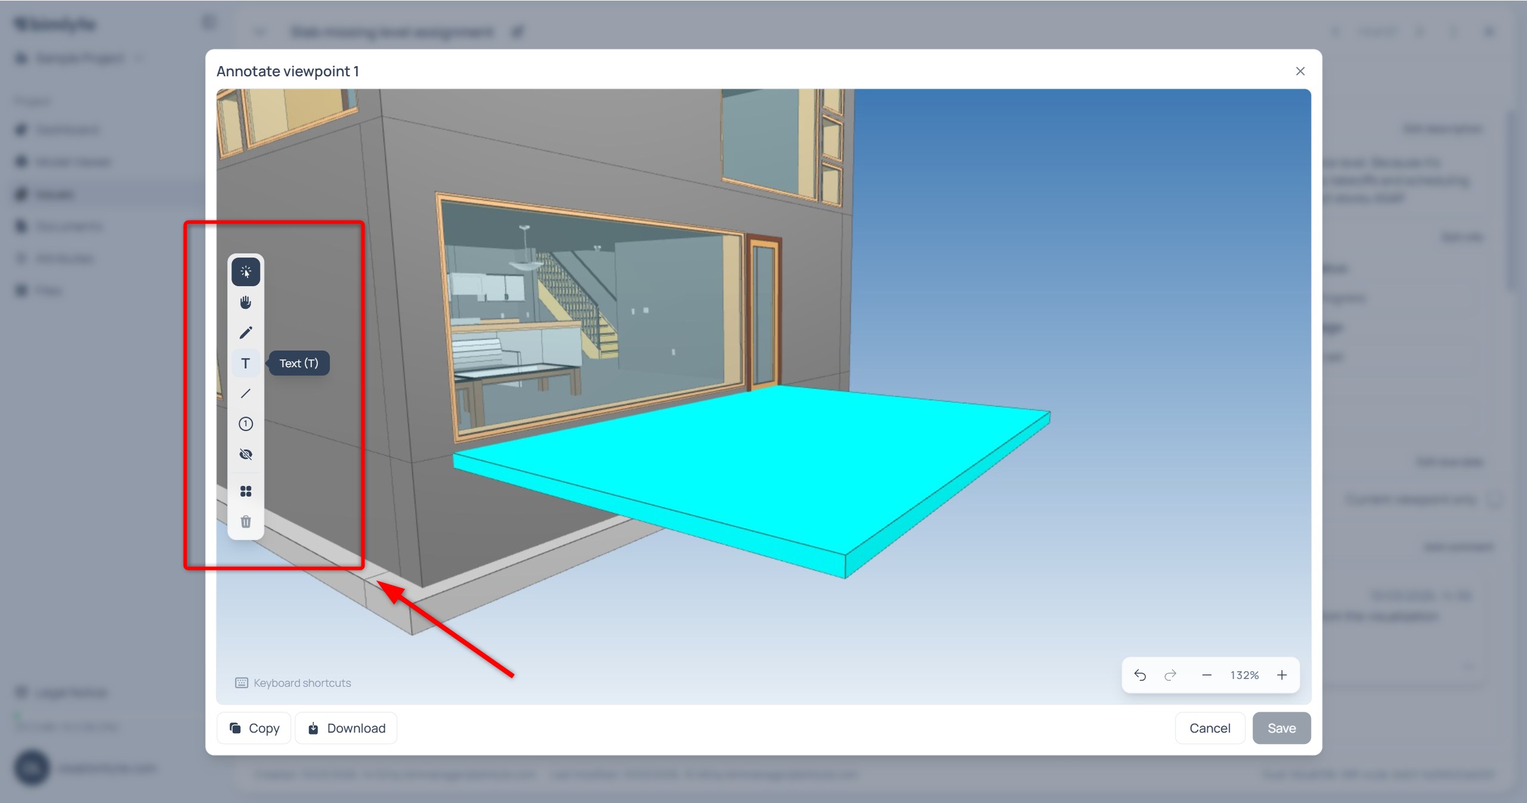
Task: Close the Annotate viewpoint dialog
Action: point(1300,71)
